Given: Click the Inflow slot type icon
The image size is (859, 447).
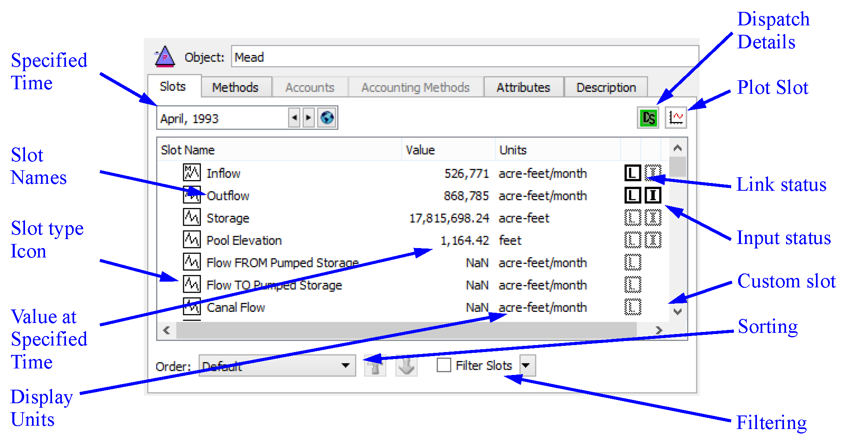Looking at the screenshot, I should coord(191,173).
